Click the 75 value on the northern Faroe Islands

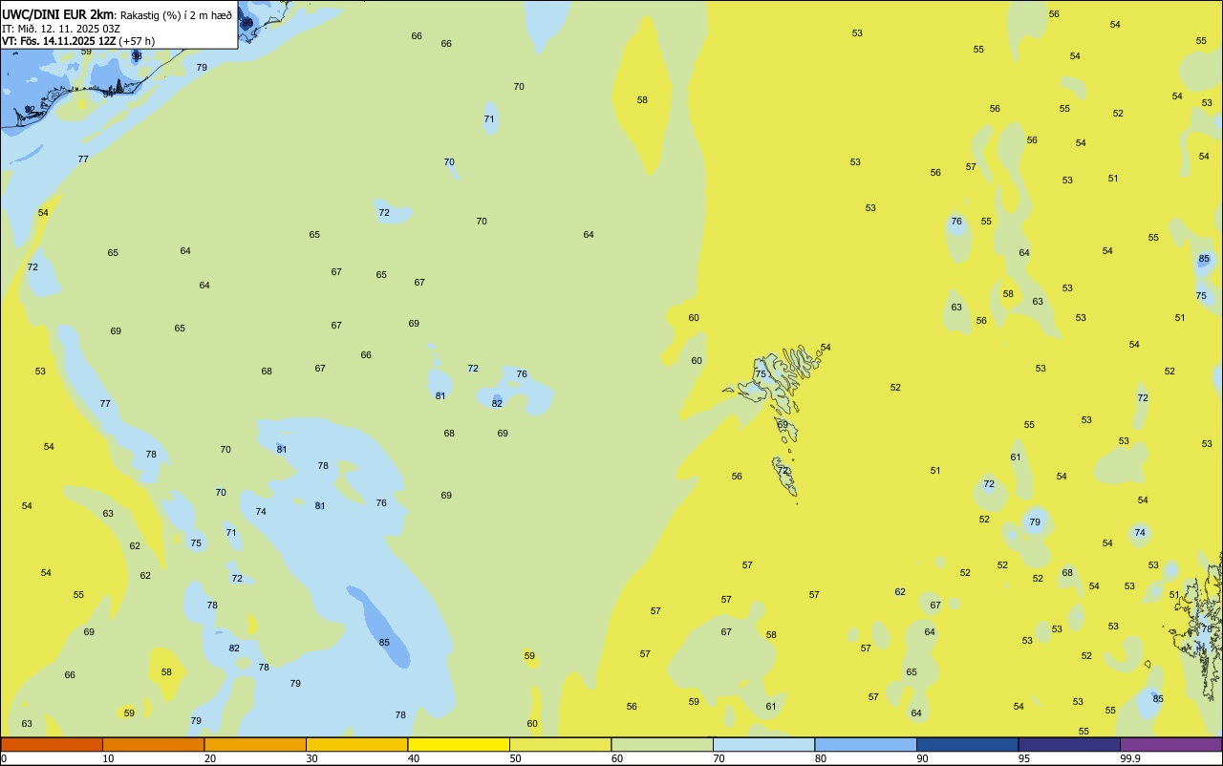point(761,373)
